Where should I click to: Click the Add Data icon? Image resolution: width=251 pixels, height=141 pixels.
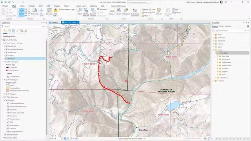click(x=55, y=11)
